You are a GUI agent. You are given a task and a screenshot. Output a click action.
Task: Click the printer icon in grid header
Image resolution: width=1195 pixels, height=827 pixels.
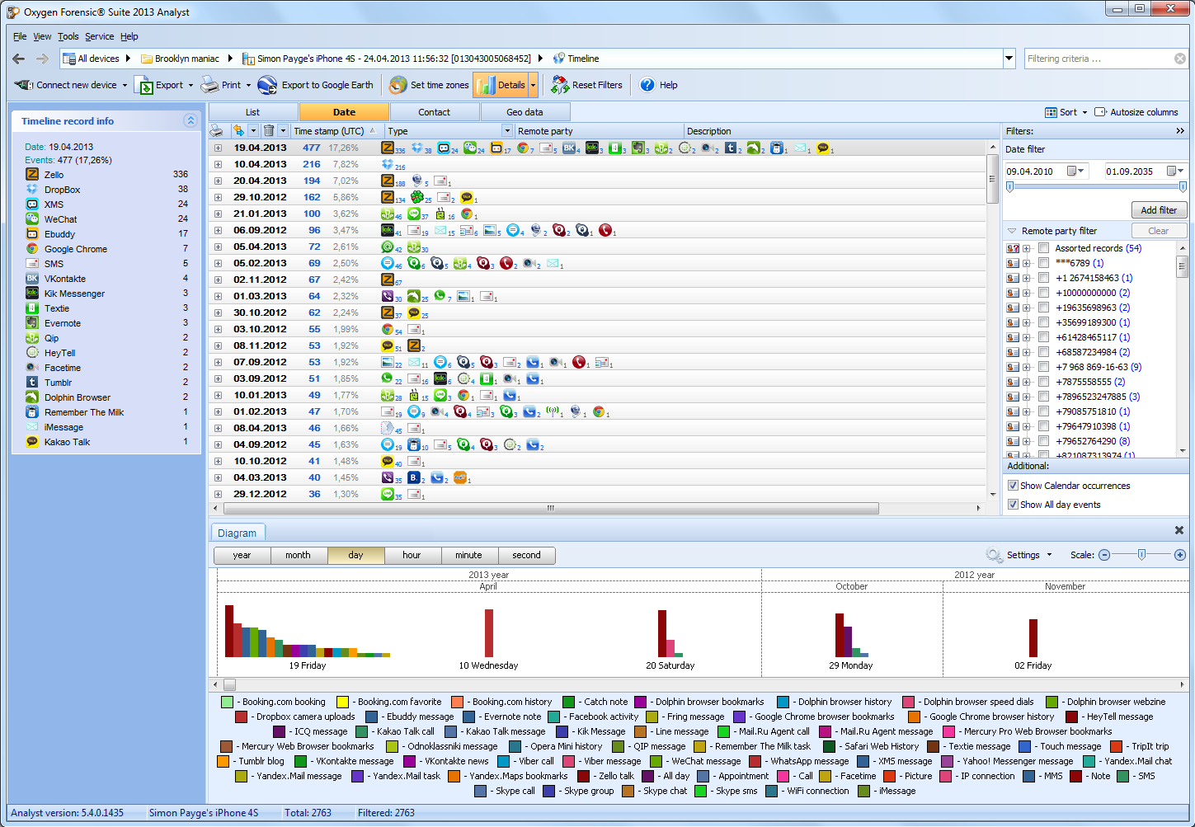[217, 130]
